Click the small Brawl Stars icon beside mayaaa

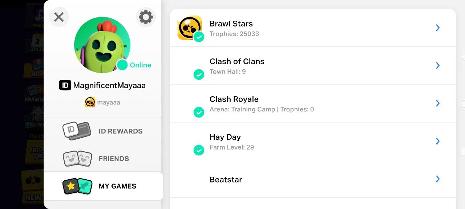pyautogui.click(x=90, y=102)
